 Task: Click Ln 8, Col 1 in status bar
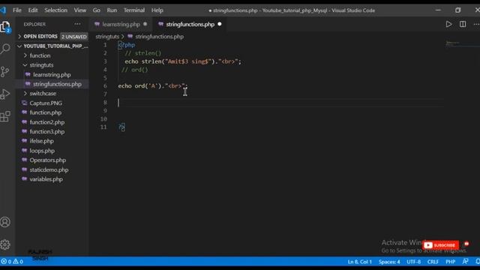coord(360,262)
